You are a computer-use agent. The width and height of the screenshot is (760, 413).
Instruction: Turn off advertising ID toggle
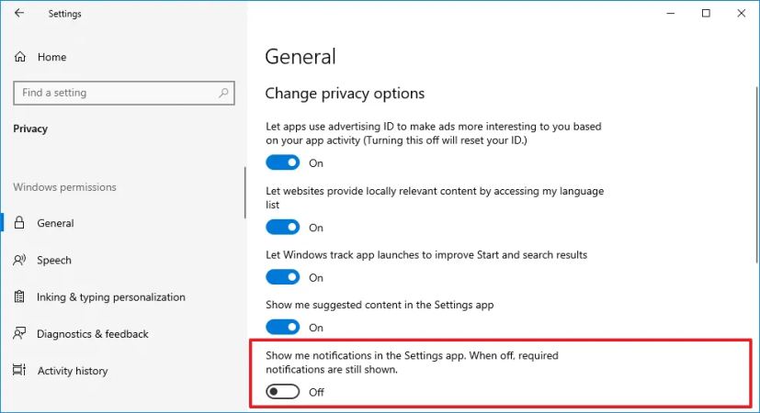(x=282, y=162)
